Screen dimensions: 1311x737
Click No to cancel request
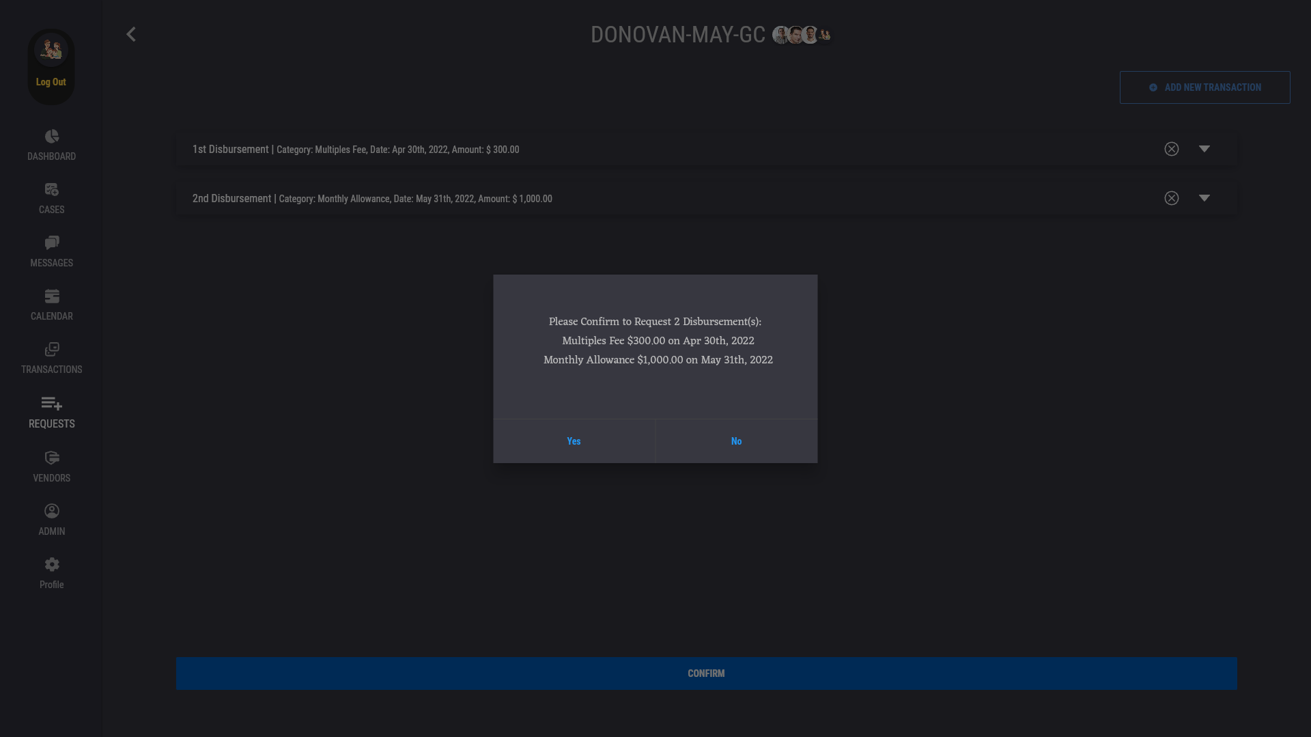(736, 441)
